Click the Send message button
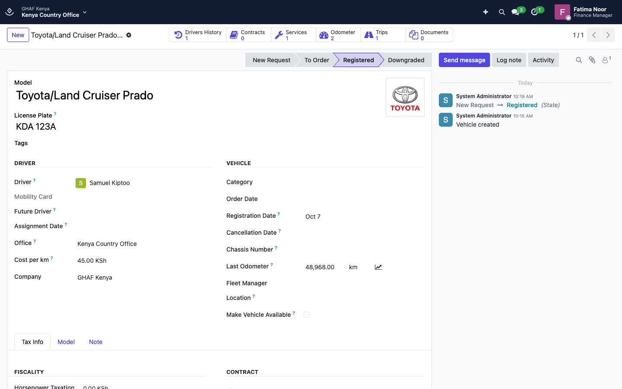 (464, 60)
